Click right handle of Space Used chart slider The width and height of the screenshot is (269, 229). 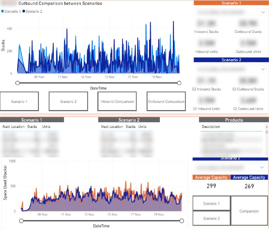pos(182,221)
